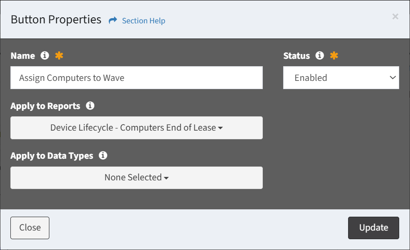Open the None Selected data types dropdown
410x250 pixels.
[x=136, y=178]
